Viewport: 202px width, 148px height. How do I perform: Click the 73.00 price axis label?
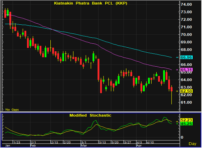186,12
